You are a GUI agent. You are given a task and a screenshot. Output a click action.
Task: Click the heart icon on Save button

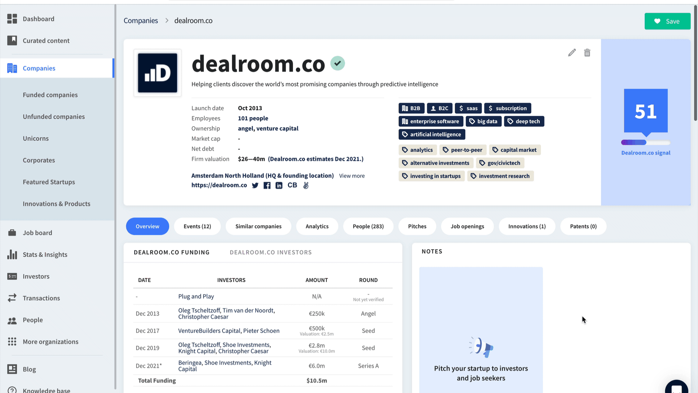click(x=657, y=21)
